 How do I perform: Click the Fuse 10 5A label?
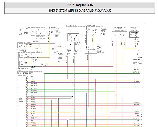(x=33, y=68)
